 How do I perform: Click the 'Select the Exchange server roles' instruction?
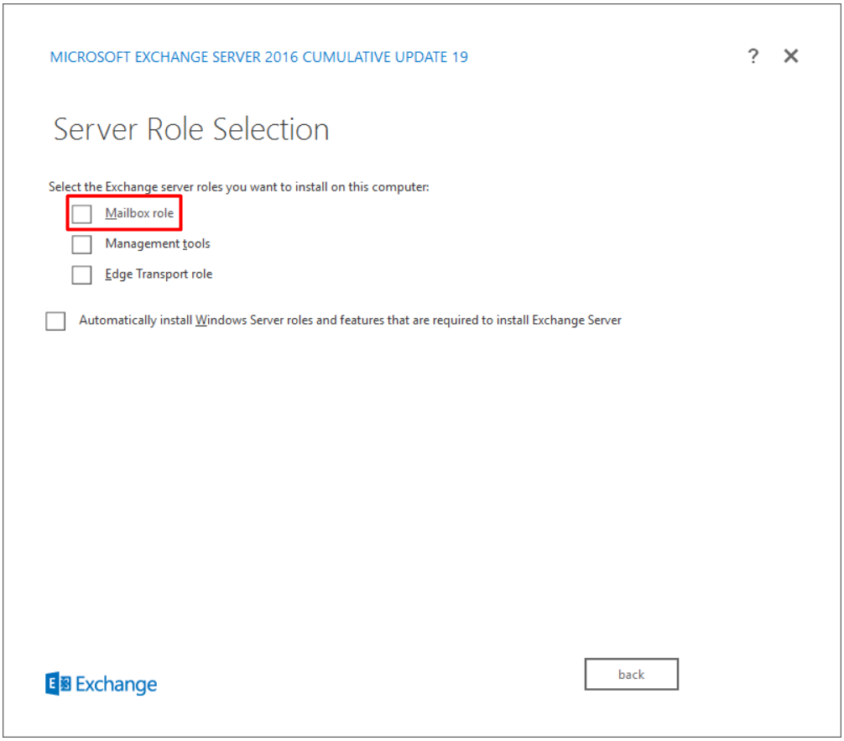(x=239, y=187)
